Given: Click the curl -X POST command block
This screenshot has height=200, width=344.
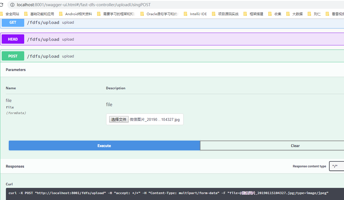Looking at the screenshot, I should pyautogui.click(x=175, y=194).
